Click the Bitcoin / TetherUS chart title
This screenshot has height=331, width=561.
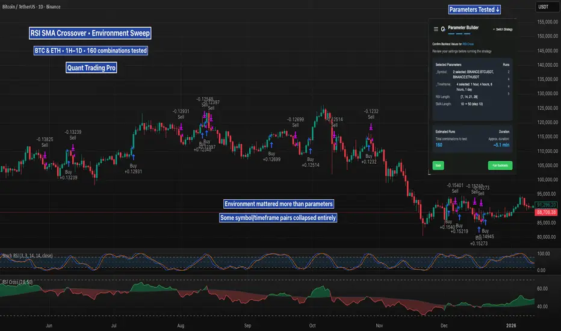[x=31, y=7]
